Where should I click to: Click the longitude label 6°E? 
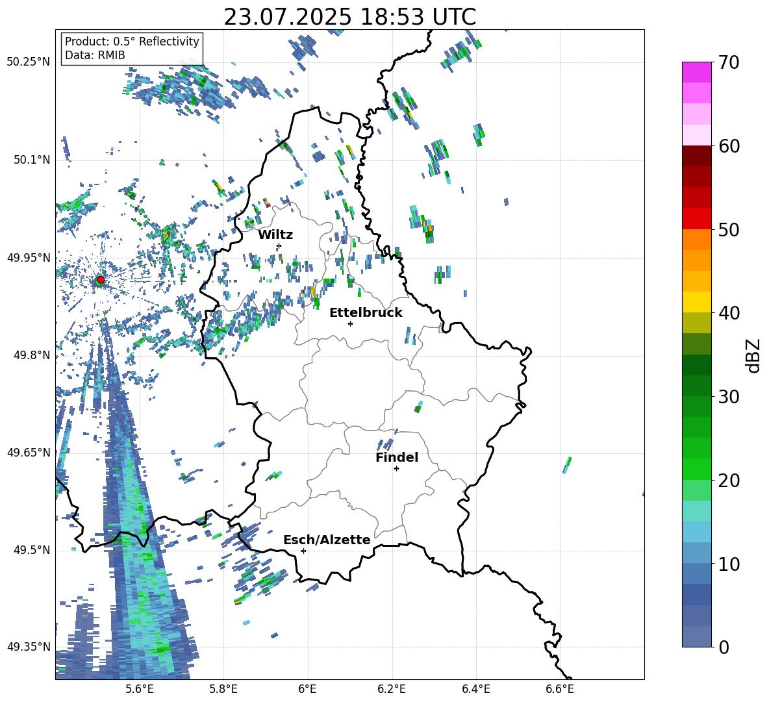(307, 689)
